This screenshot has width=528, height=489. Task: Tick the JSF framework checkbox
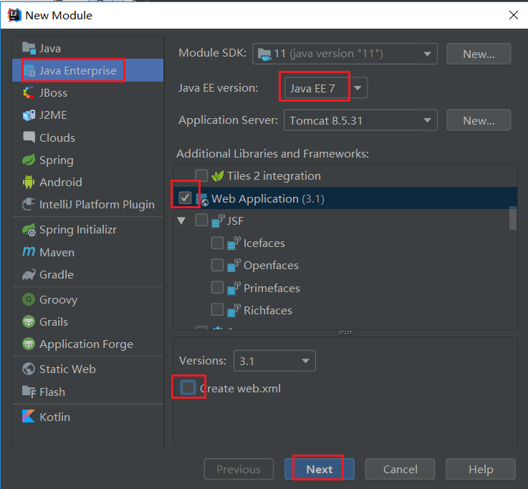pyautogui.click(x=201, y=221)
